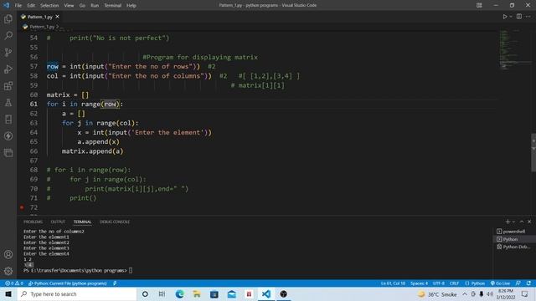Close the terminal panel
The height and width of the screenshot is (301, 536).
click(529, 222)
